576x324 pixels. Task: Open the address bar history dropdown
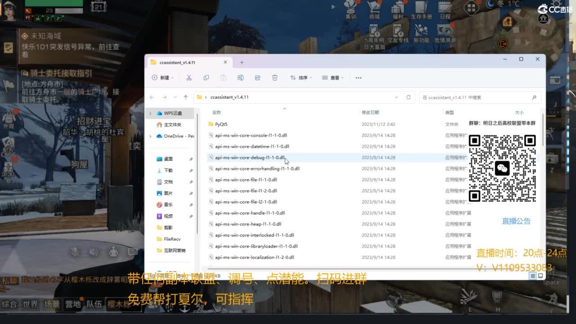click(396, 97)
